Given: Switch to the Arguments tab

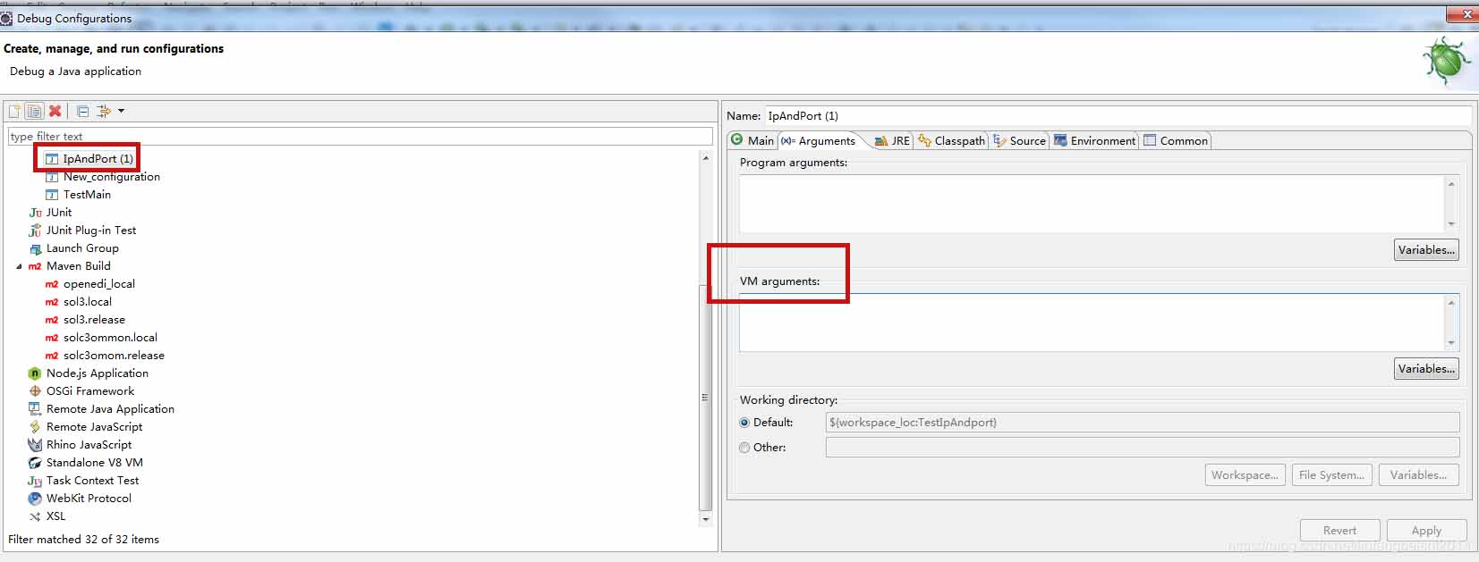Looking at the screenshot, I should coord(819,140).
